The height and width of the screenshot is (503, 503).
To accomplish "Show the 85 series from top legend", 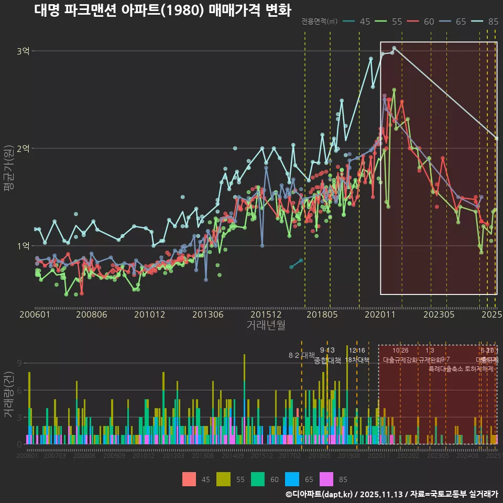I will [x=485, y=21].
